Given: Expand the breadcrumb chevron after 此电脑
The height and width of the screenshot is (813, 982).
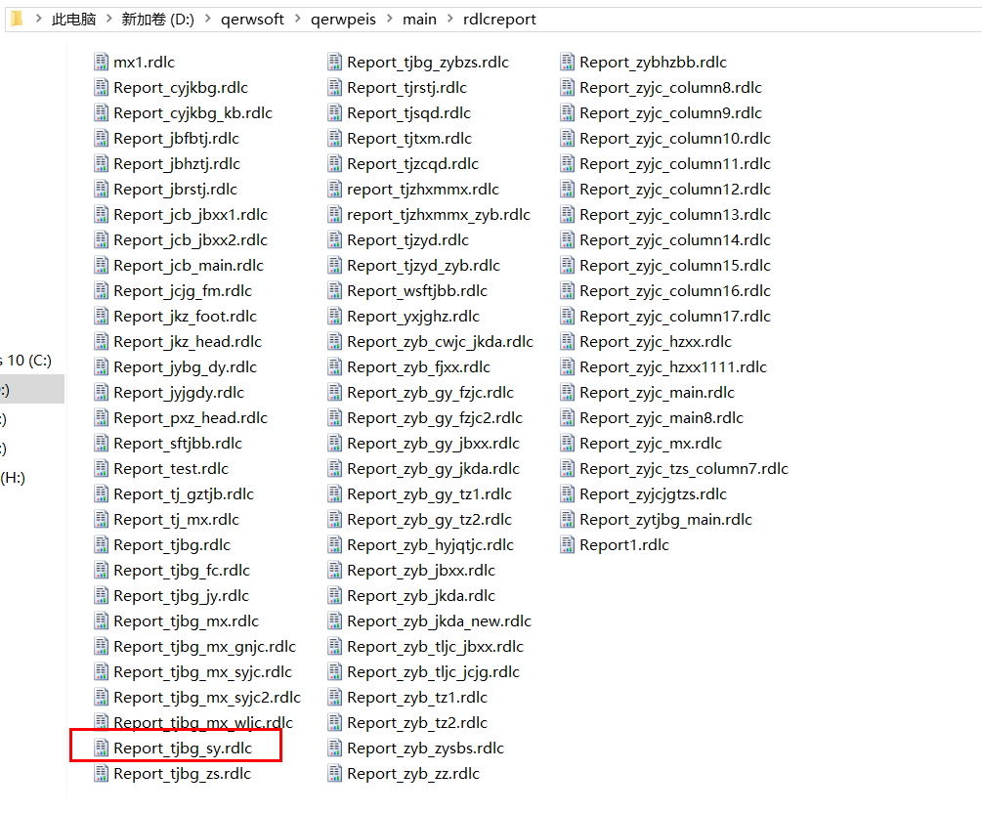Looking at the screenshot, I should click(x=109, y=19).
